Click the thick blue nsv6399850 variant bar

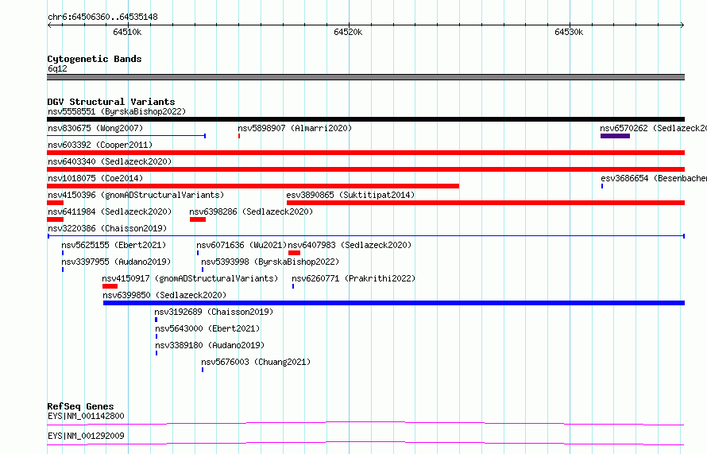point(394,303)
